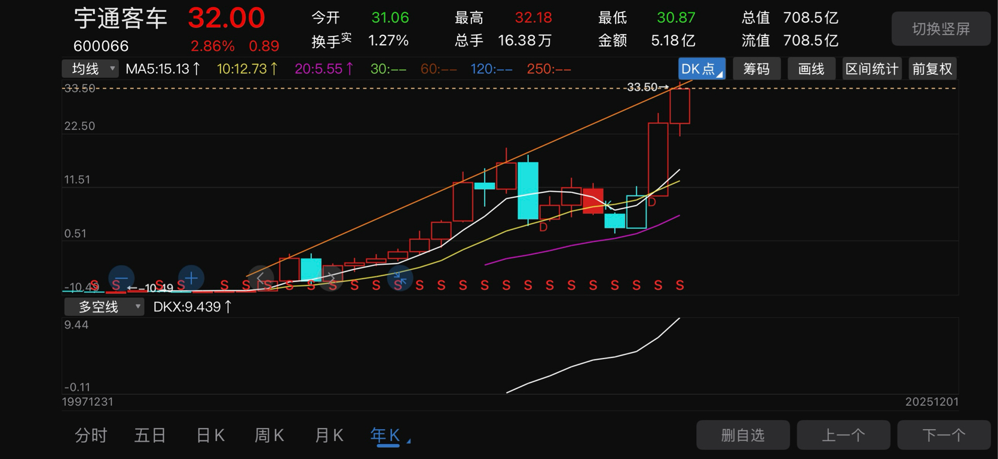Move chart left with the left arrow icon
The height and width of the screenshot is (459, 998).
(261, 279)
